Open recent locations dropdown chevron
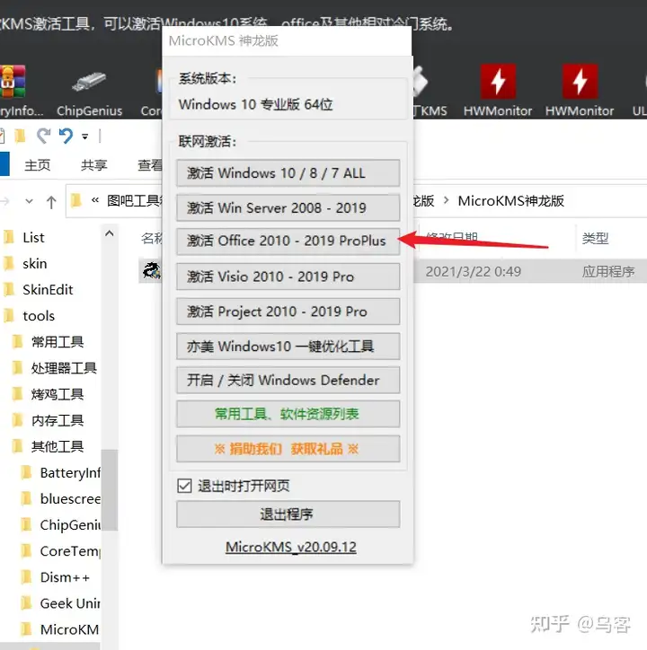Screen dimensions: 647x650 click(x=29, y=201)
